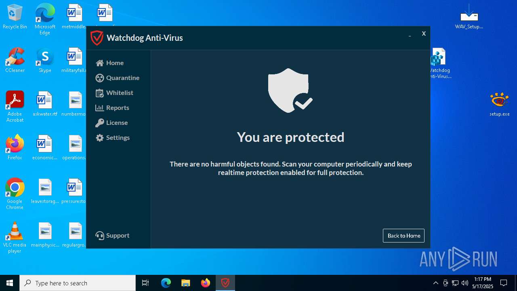This screenshot has height=291, width=517.
Task: Click the Back to Home button
Action: pyautogui.click(x=404, y=236)
